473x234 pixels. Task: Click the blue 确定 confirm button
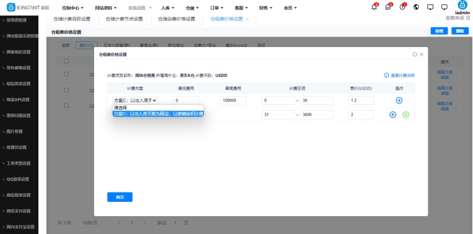119,197
